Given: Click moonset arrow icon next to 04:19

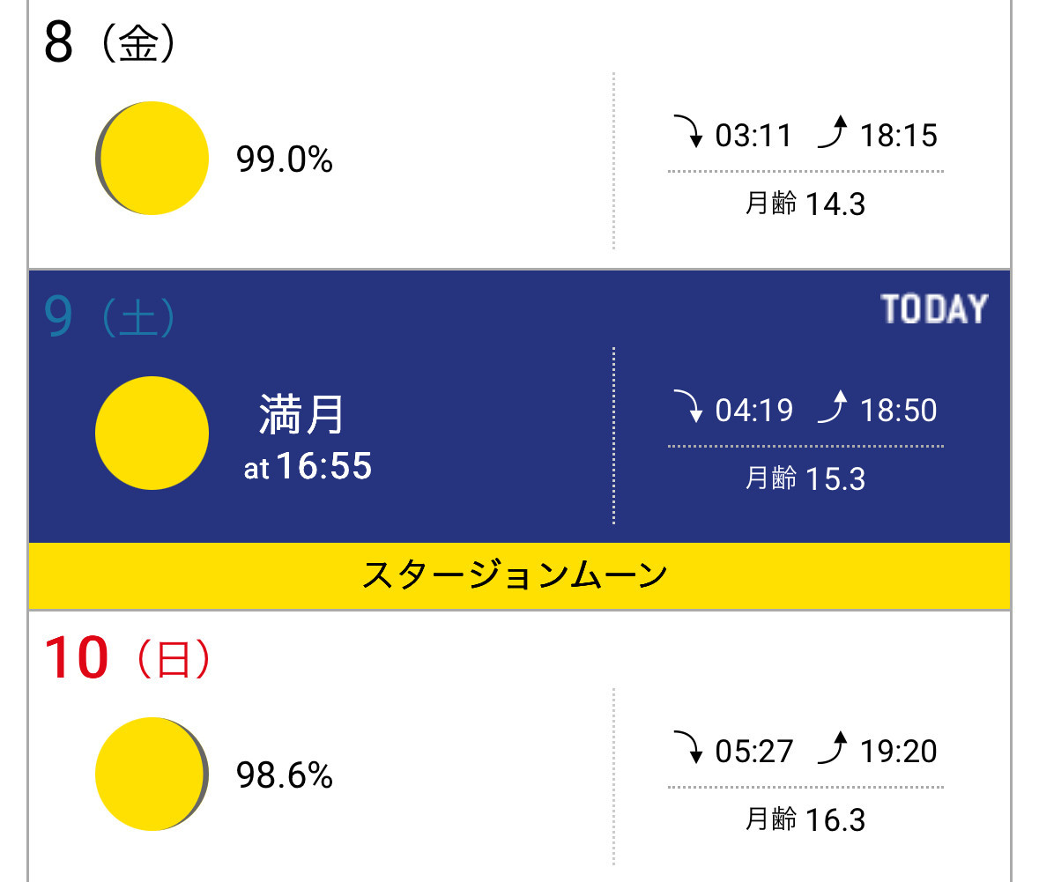Looking at the screenshot, I should pyautogui.click(x=688, y=406).
